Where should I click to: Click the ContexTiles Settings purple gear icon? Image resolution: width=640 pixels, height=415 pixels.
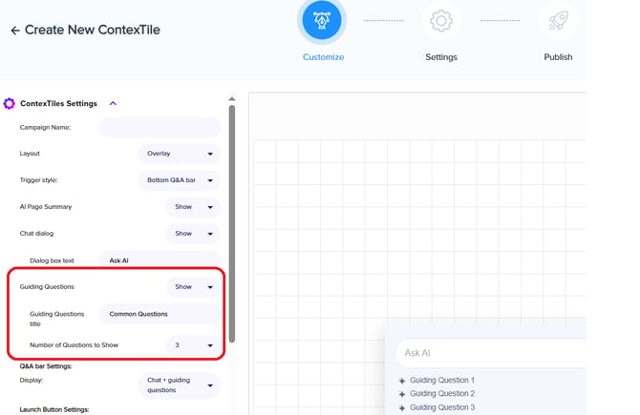pyautogui.click(x=9, y=104)
